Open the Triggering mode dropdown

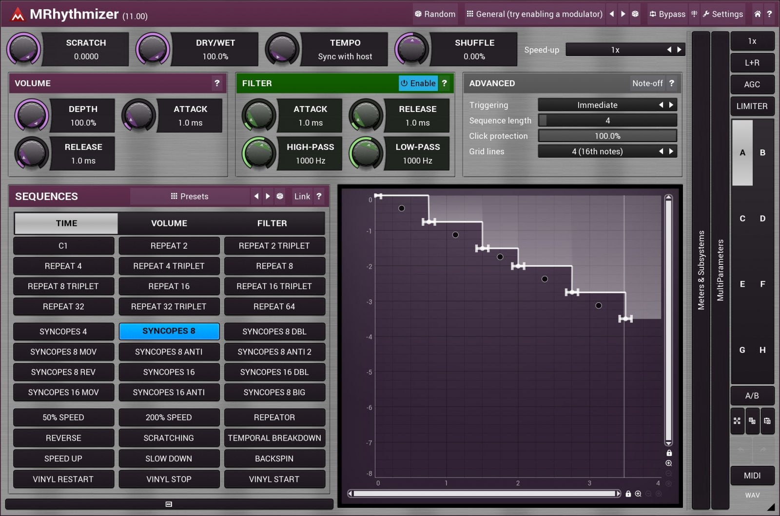597,105
